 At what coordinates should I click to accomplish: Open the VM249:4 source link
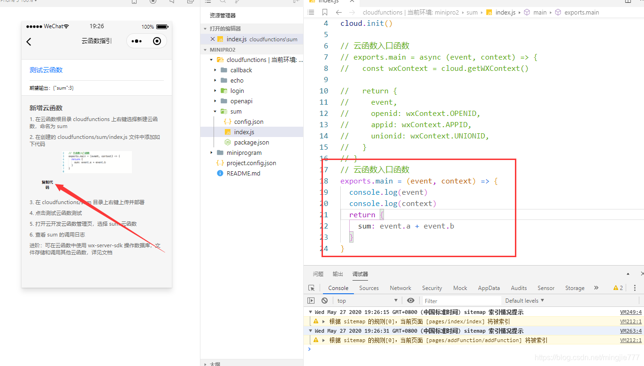pyautogui.click(x=631, y=312)
